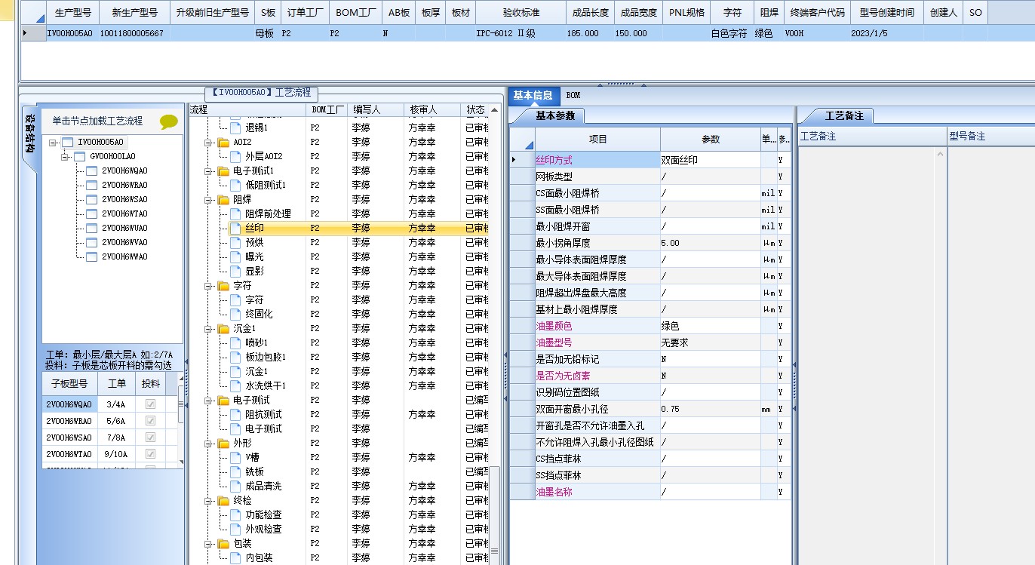Select the 喷砂1 process step

(256, 343)
